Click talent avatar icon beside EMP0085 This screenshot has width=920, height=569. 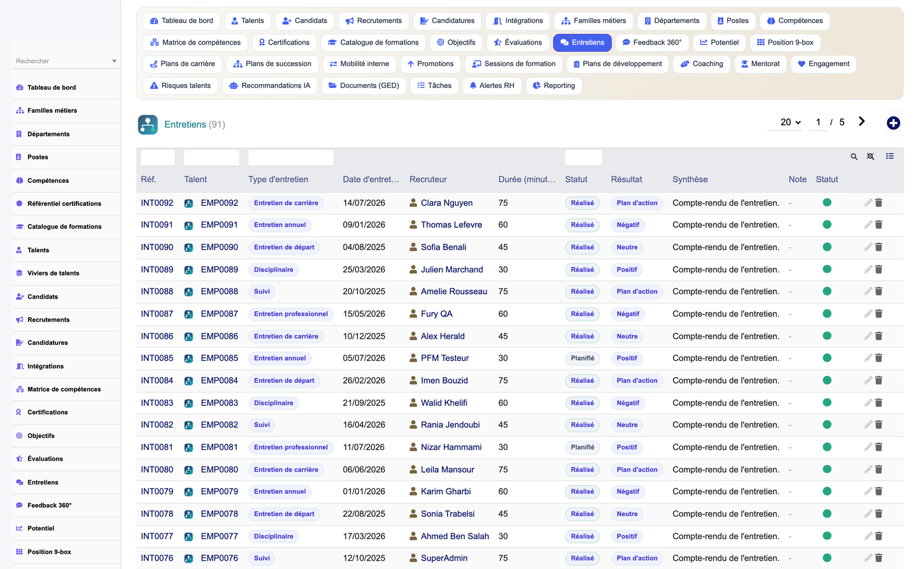[x=188, y=358]
